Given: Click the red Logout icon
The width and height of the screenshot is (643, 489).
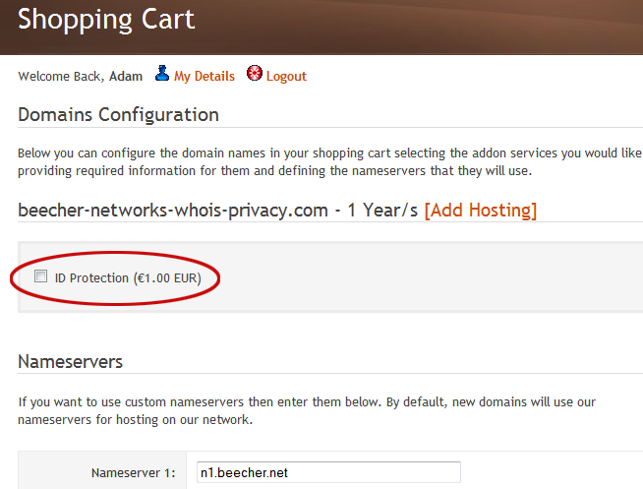Looking at the screenshot, I should click(255, 73).
